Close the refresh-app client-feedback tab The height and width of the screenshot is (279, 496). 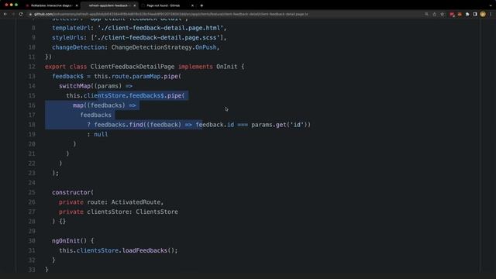tap(134, 5)
